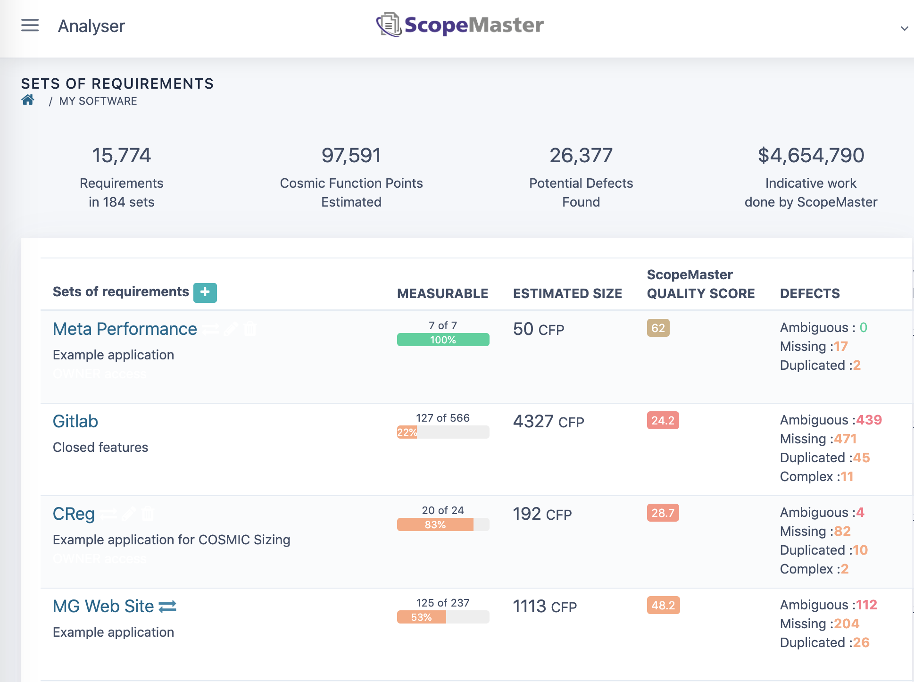Click the MY SOFTWARE breadcrumb
The width and height of the screenshot is (914, 682).
point(98,101)
